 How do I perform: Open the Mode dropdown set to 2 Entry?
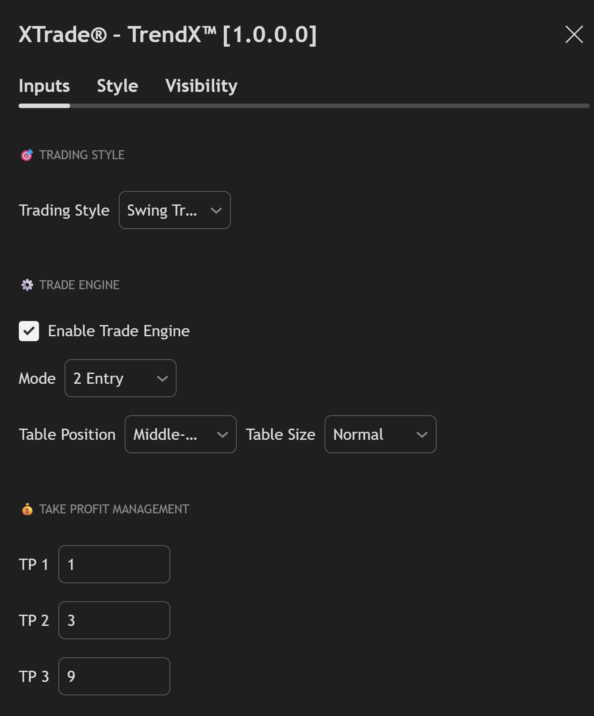(120, 378)
